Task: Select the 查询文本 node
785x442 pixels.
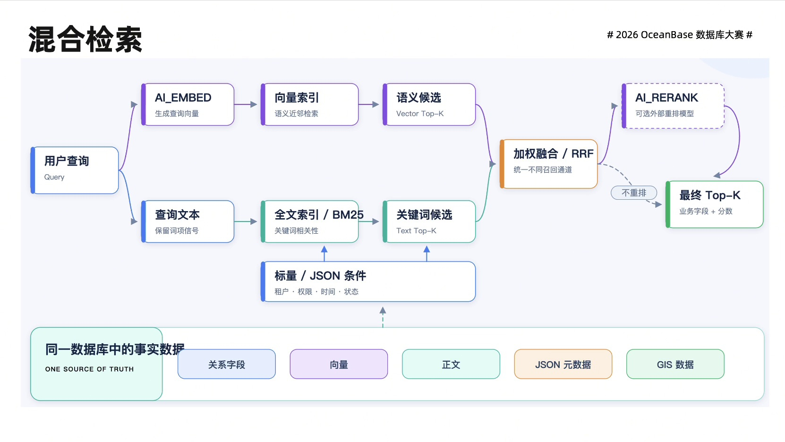Action: point(188,221)
